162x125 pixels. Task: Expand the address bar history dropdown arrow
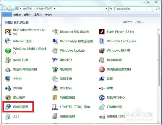(107, 9)
